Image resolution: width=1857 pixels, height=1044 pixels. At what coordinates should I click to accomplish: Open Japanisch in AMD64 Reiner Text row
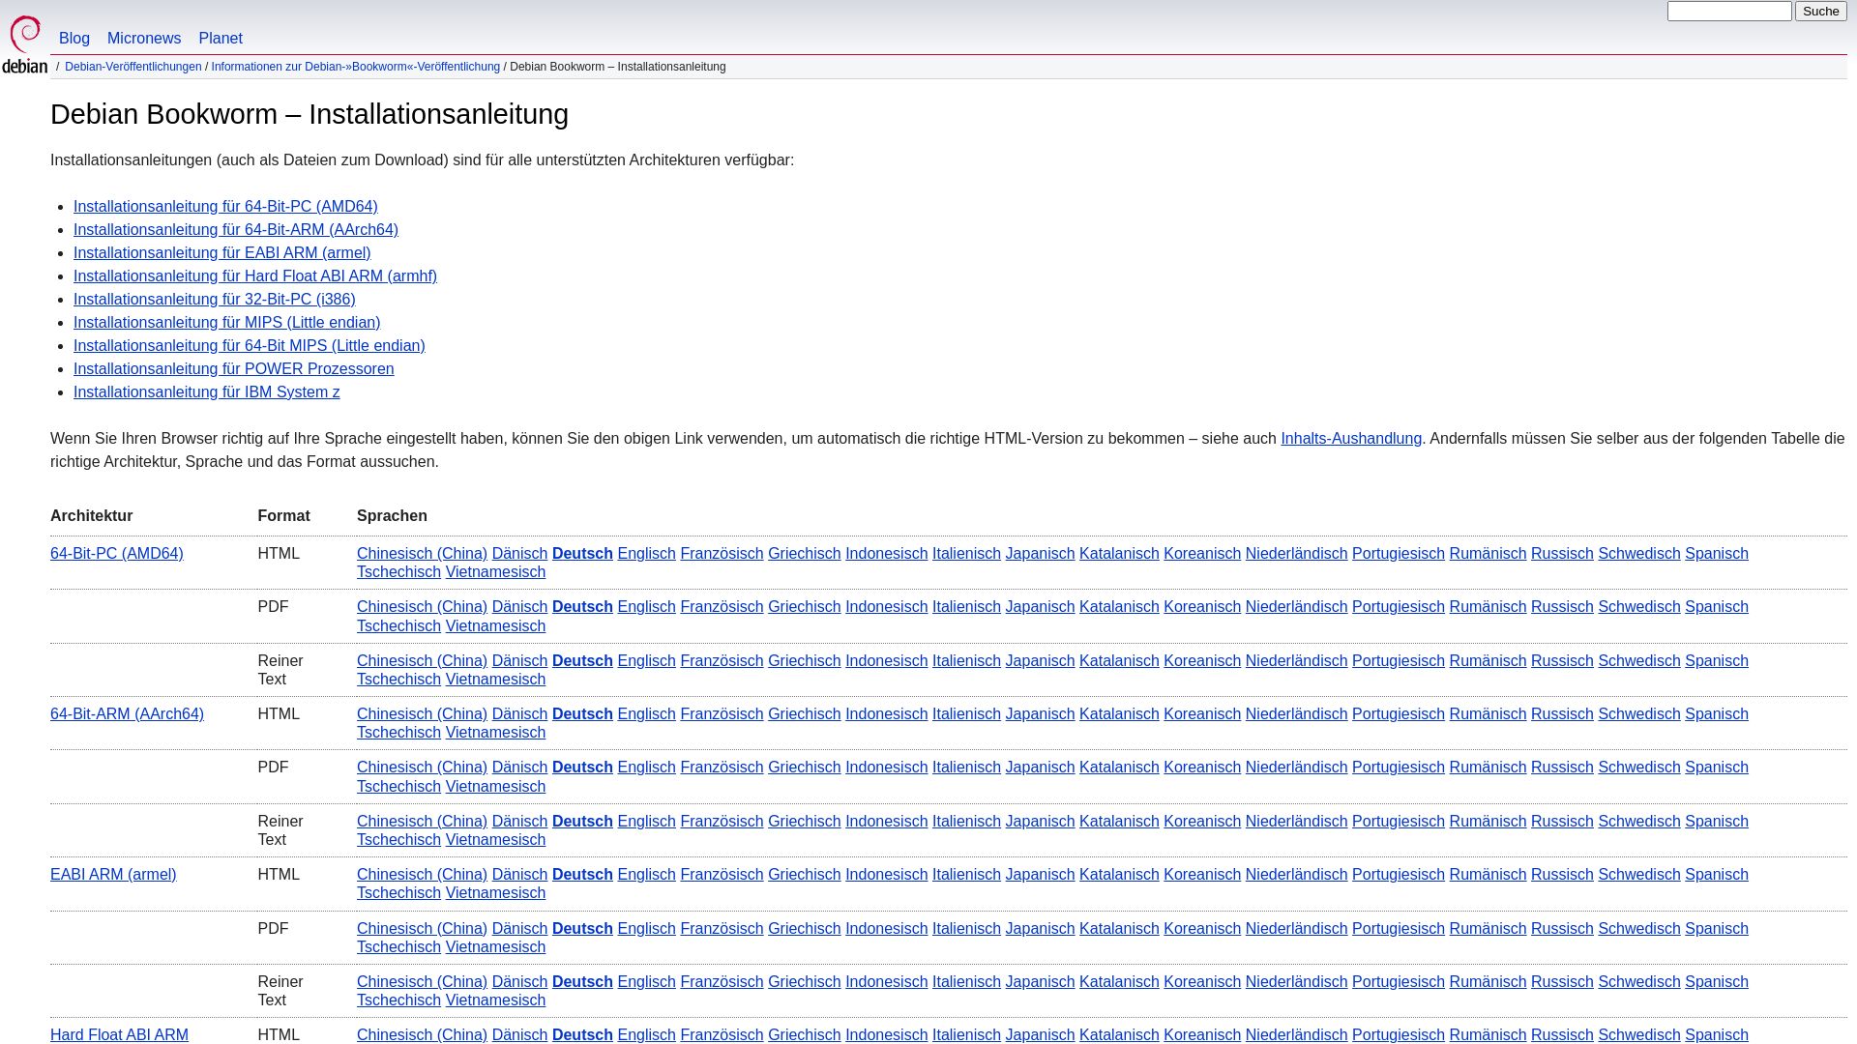tap(1040, 661)
